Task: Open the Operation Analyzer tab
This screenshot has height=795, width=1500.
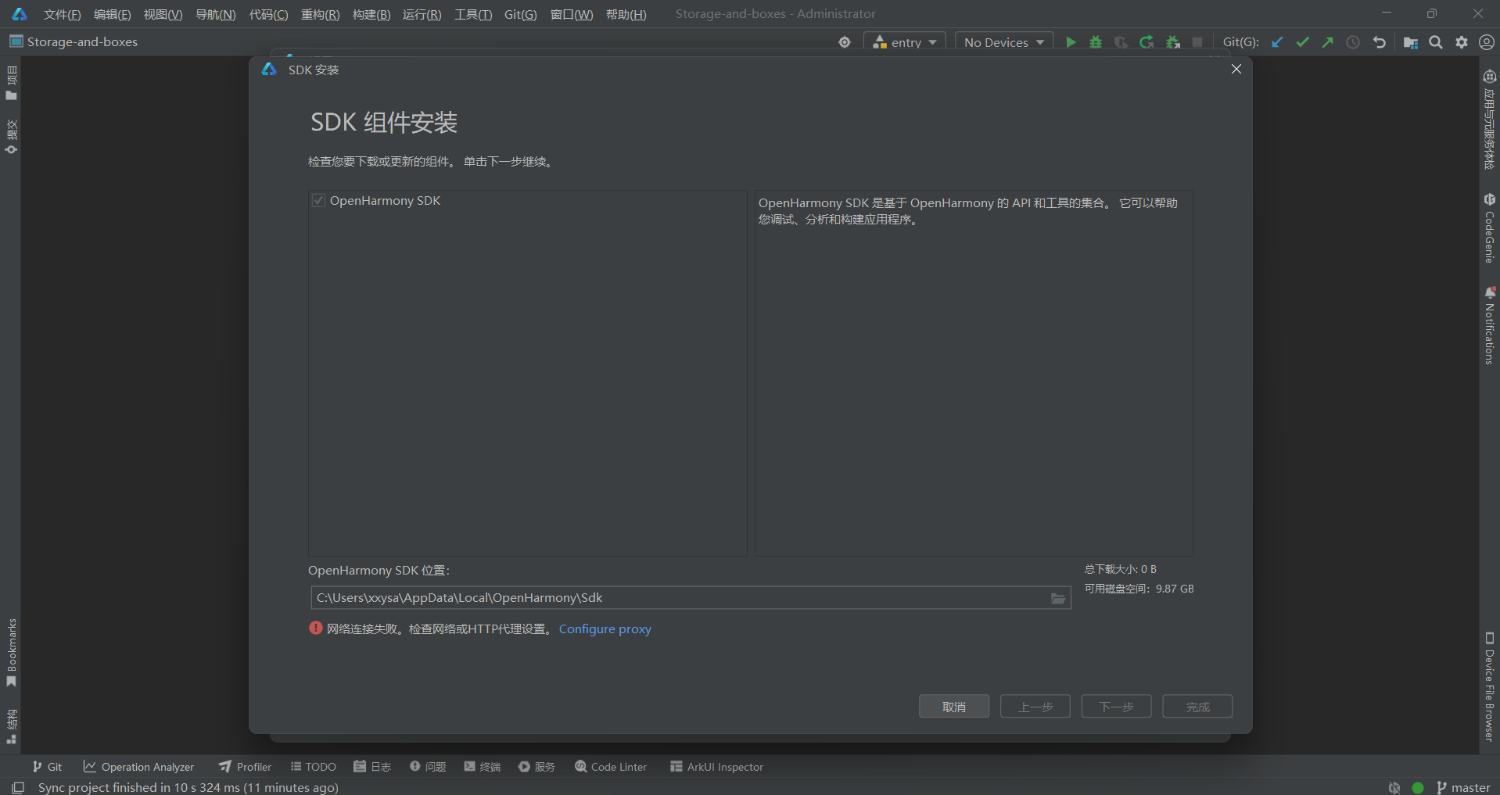Action: point(138,767)
